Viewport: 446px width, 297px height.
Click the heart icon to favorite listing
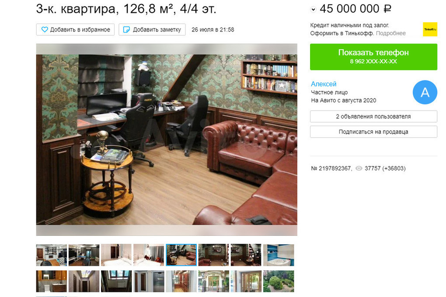(x=45, y=30)
